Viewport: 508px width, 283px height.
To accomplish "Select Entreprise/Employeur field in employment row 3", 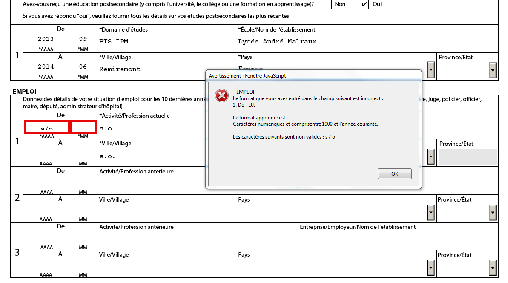I will [397, 240].
